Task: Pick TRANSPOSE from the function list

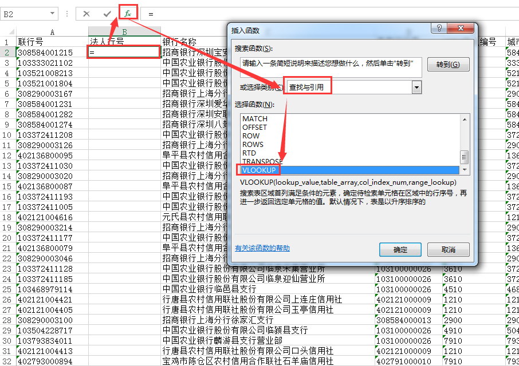Action: point(262,161)
